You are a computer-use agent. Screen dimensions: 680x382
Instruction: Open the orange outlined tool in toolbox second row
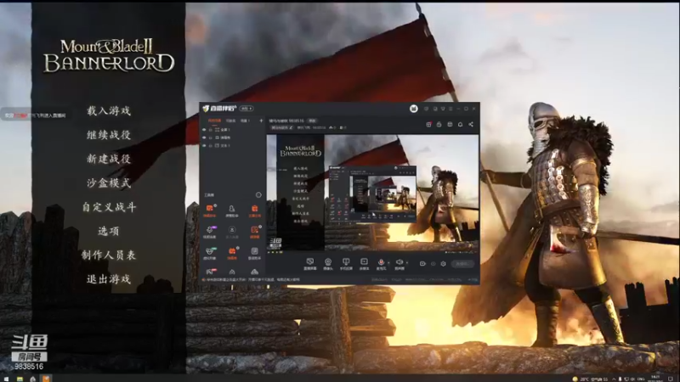[254, 231]
